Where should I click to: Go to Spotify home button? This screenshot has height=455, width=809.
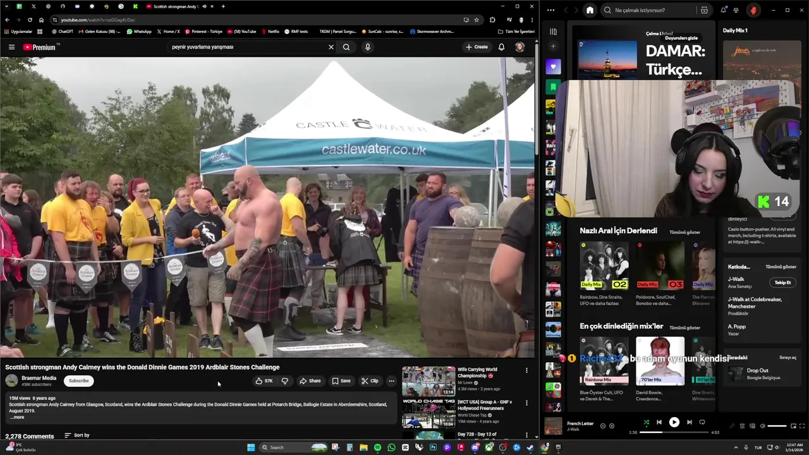coord(590,10)
